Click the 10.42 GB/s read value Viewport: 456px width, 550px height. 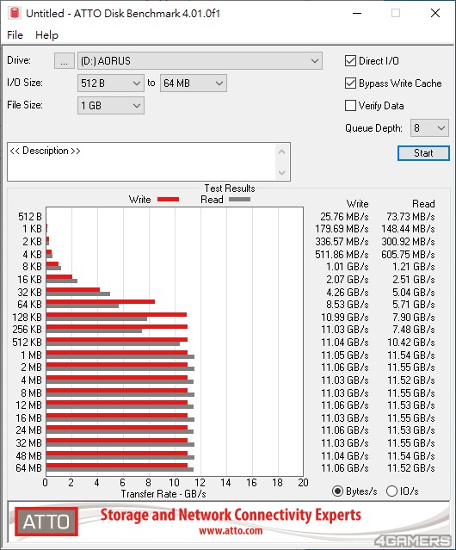(410, 343)
